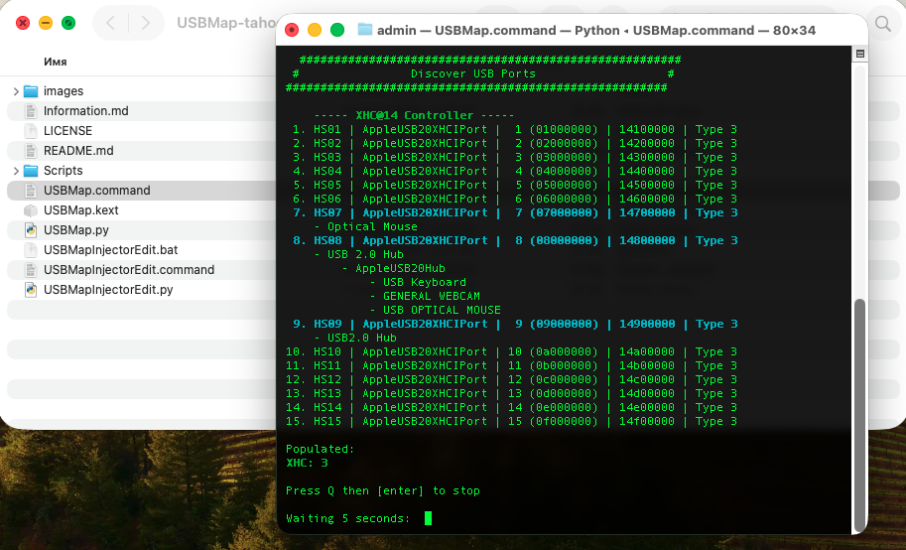The width and height of the screenshot is (906, 550).
Task: Select the USBMapInjectorEdit.py file name
Action: tap(108, 290)
